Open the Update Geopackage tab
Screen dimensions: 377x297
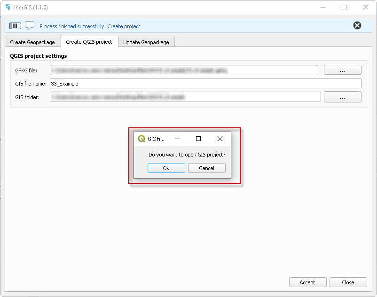146,42
